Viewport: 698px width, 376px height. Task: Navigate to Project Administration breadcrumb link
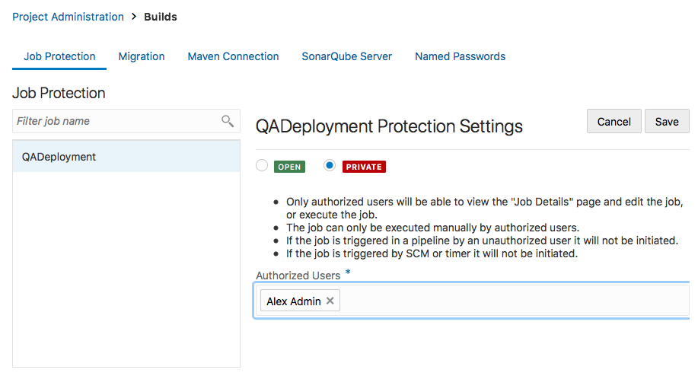point(68,17)
